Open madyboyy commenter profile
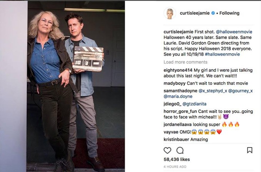 point(175,83)
